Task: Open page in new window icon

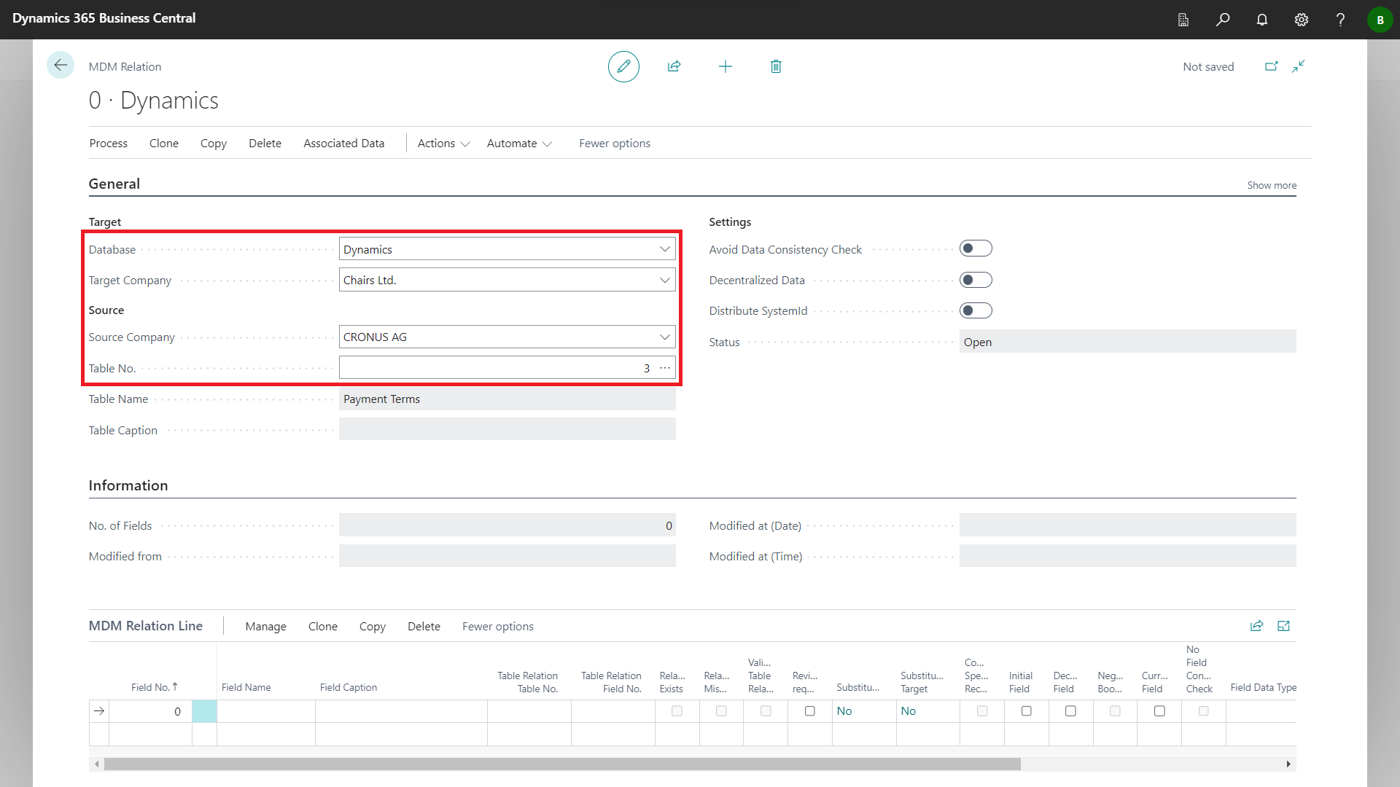Action: pyautogui.click(x=1271, y=66)
